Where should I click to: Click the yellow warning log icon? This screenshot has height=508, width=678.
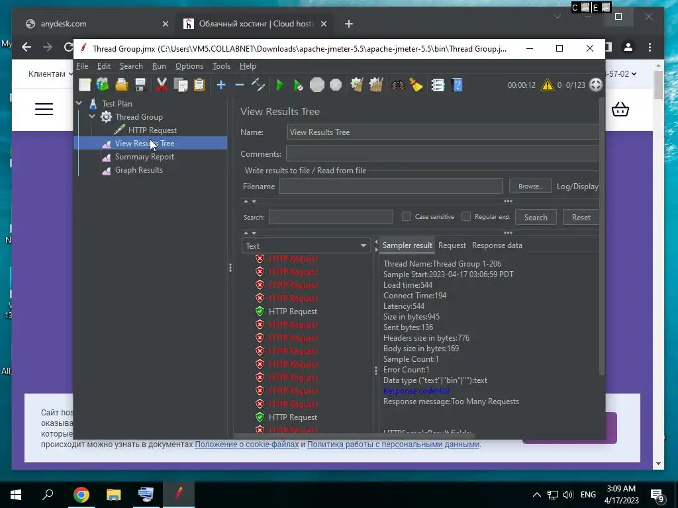pos(547,85)
